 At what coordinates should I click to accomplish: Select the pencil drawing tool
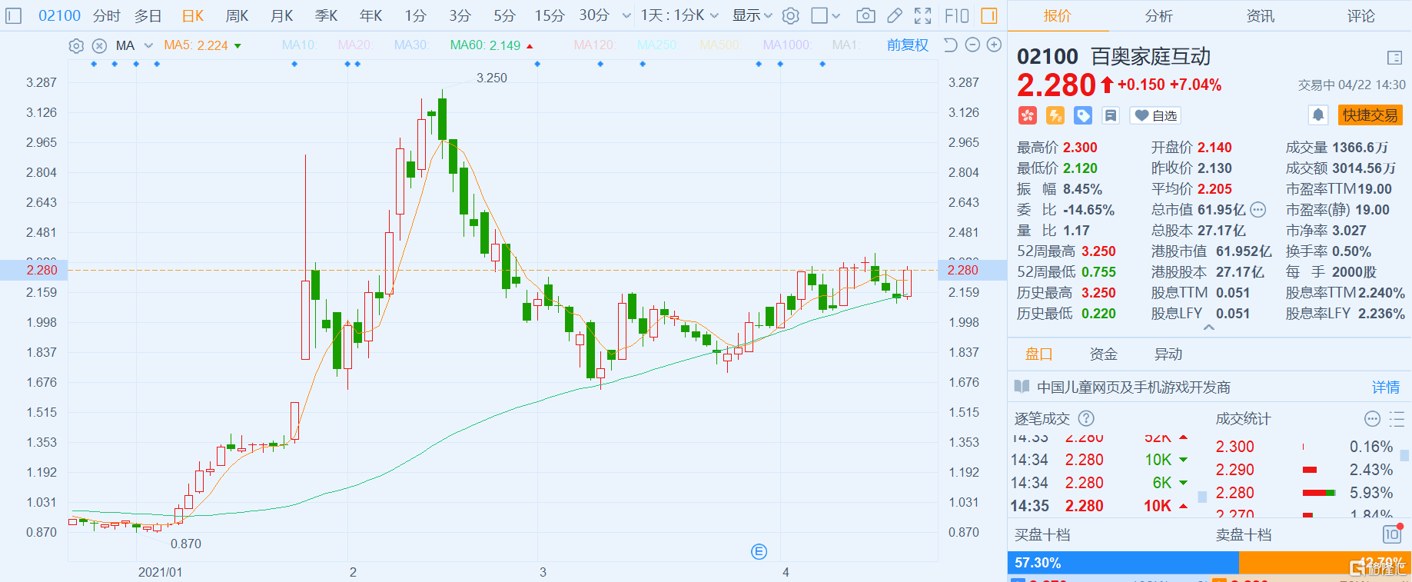(x=895, y=15)
